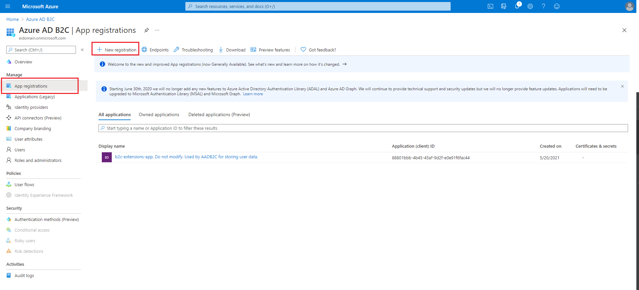Follow the Learn more link
Image resolution: width=639 pixels, height=290 pixels.
[x=253, y=94]
